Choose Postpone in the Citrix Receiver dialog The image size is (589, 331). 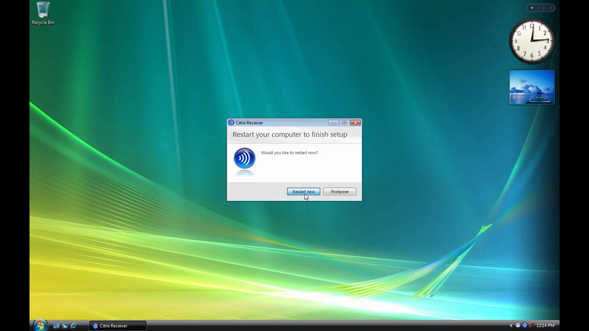(x=340, y=192)
